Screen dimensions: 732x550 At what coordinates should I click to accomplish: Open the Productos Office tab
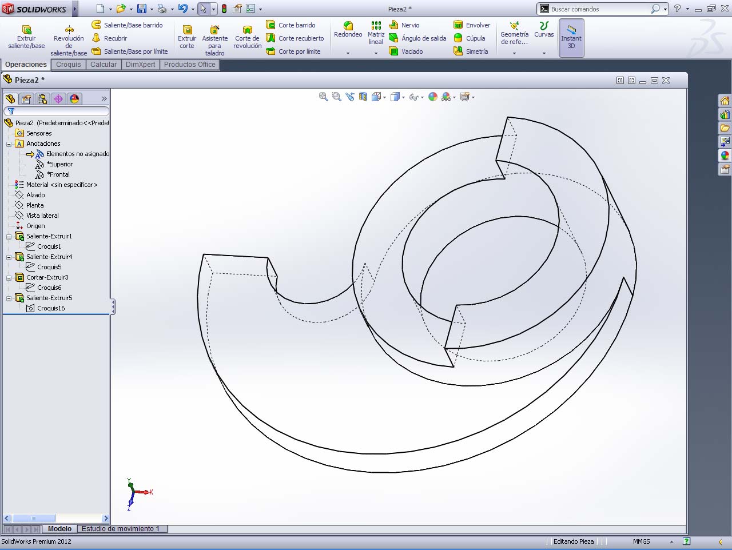(x=190, y=65)
